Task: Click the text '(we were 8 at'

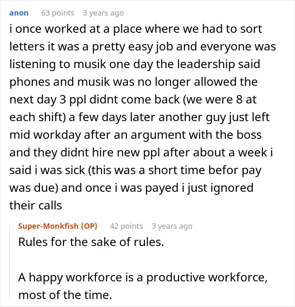Action: tap(220, 100)
